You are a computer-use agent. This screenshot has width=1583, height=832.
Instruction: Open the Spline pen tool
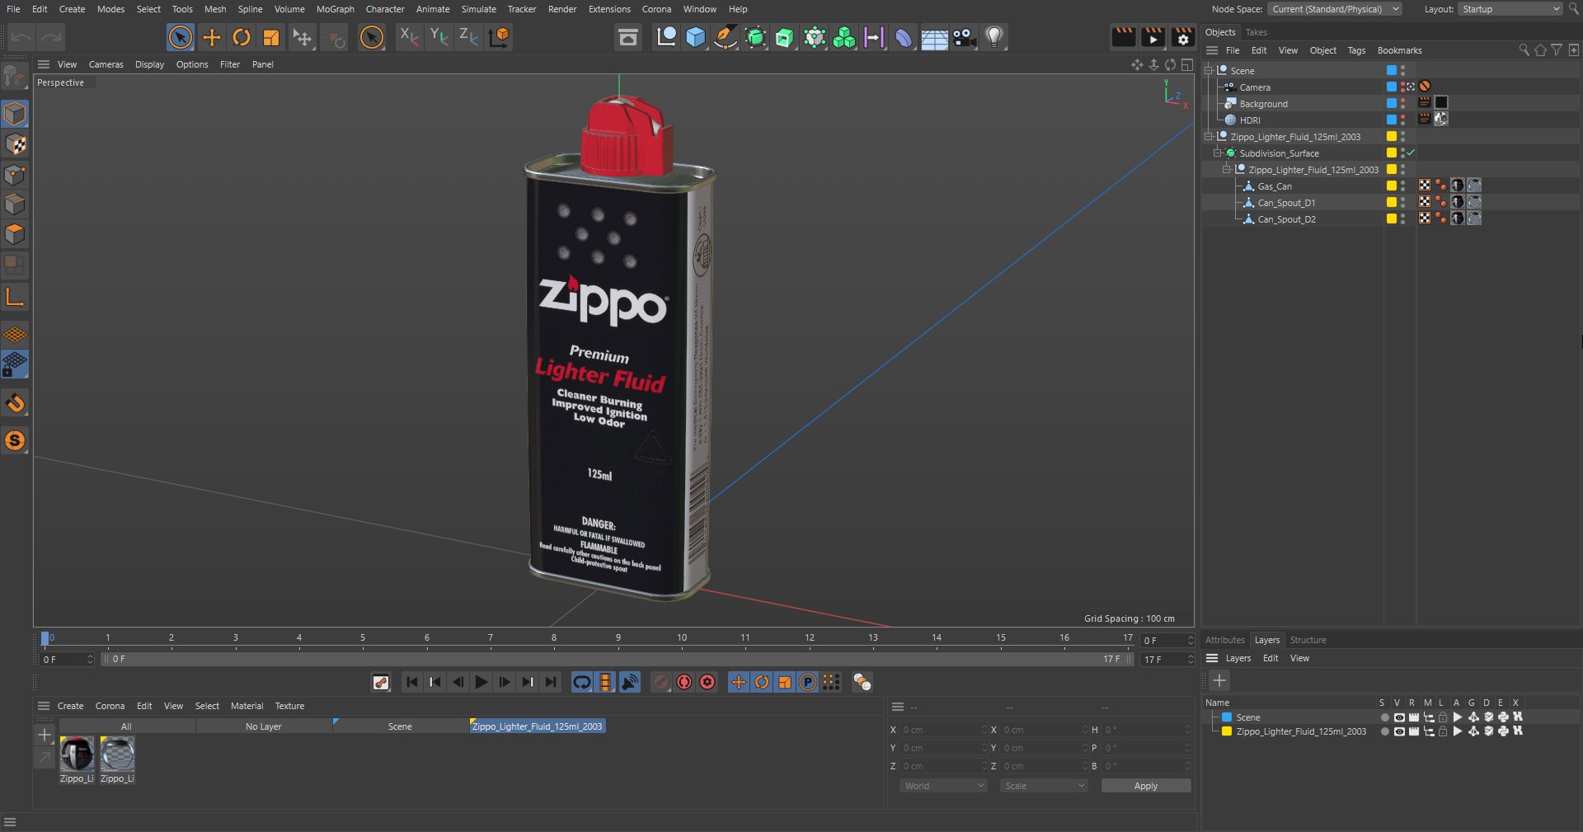tap(725, 37)
